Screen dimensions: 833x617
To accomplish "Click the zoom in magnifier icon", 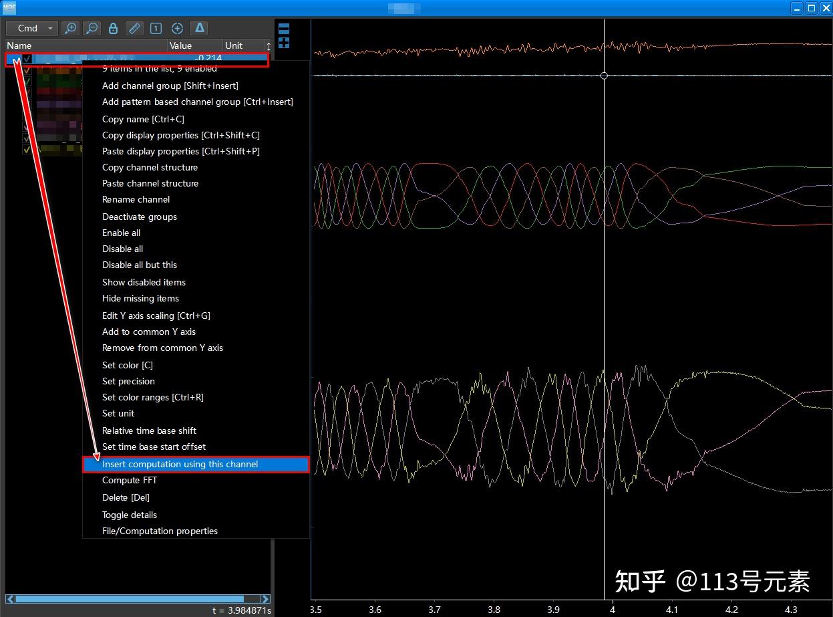I will [69, 28].
